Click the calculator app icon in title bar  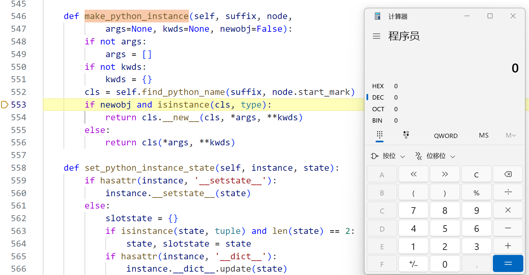coord(378,16)
